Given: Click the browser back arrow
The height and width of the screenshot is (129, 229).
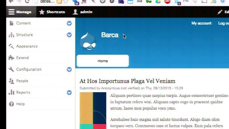Looking at the screenshot, I should pyautogui.click(x=11, y=1).
